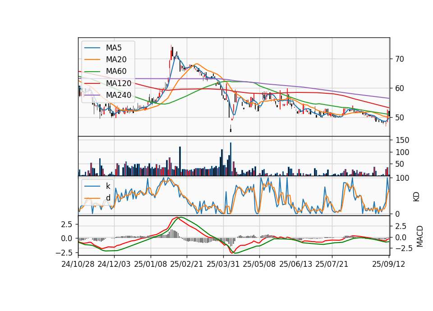
Task: Click the lowest candlestick below 50 in April
Action: [230, 129]
